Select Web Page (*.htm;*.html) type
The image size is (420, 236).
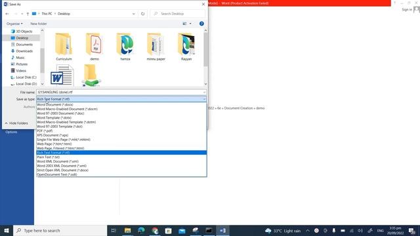coord(121,144)
